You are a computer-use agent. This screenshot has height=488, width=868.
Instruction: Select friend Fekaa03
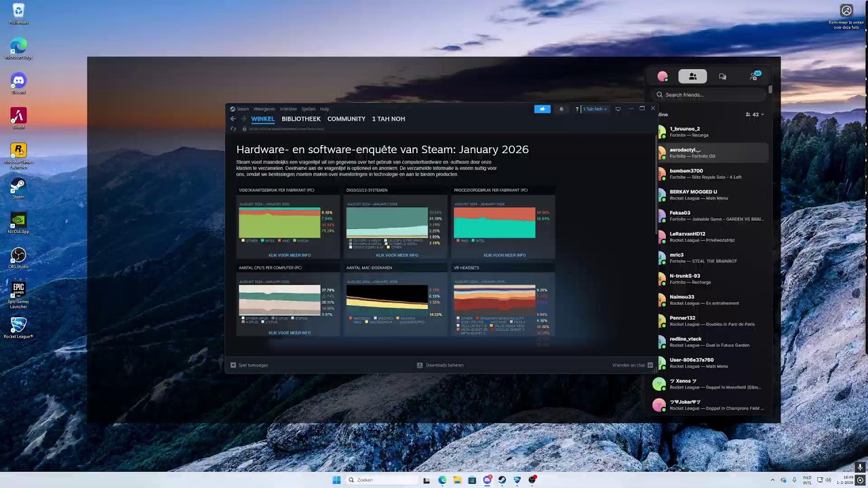click(711, 216)
